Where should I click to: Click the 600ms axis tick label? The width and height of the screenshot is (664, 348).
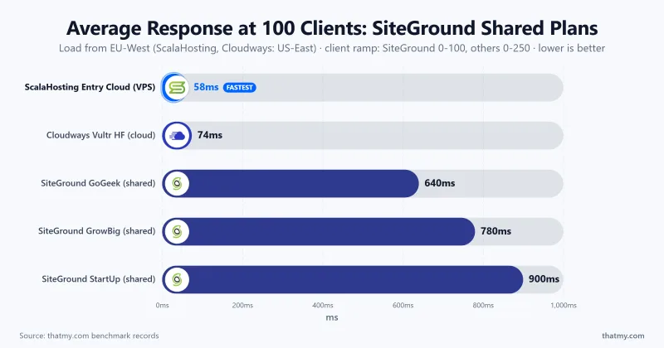tap(403, 305)
